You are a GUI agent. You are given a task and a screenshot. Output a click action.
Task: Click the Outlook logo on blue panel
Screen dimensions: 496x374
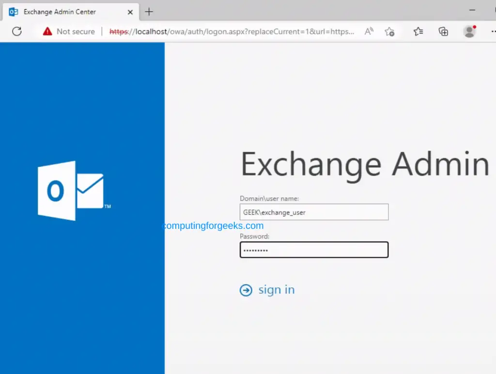pyautogui.click(x=71, y=191)
